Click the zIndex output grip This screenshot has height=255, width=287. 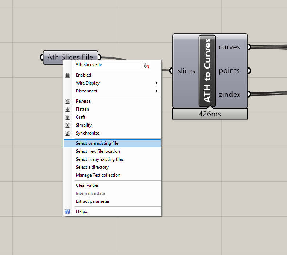pyautogui.click(x=249, y=94)
